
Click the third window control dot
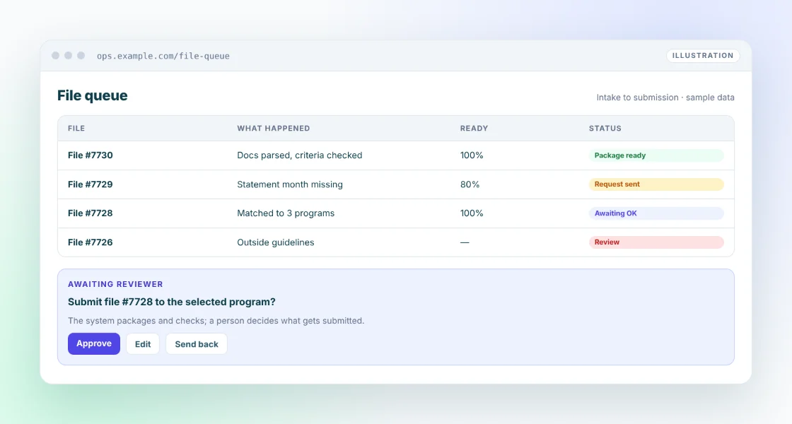click(x=81, y=56)
